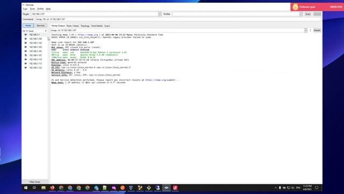The height and width of the screenshot is (194, 344).
Task: Switch to the Topology tab
Action: tap(85, 26)
